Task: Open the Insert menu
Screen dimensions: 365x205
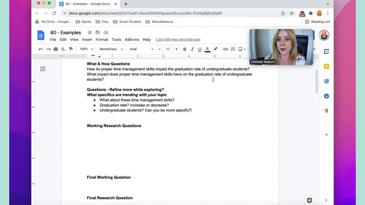Action: [87, 39]
